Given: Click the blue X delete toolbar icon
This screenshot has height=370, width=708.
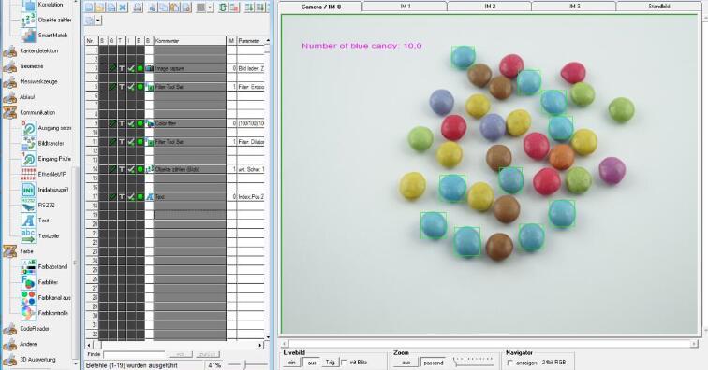Looking at the screenshot, I should (123, 7).
